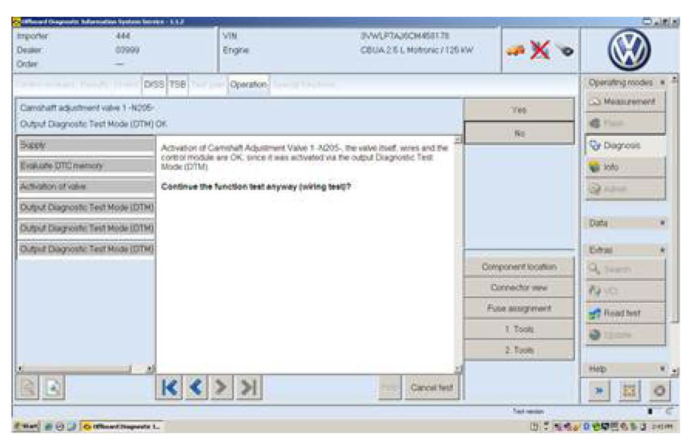The height and width of the screenshot is (445, 686).
Task: Open Component location view
Action: pos(519,267)
